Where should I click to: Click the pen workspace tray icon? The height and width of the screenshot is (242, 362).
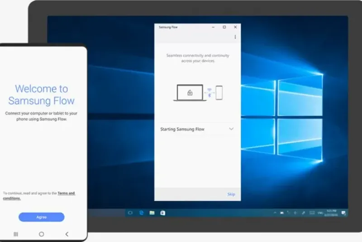303,213
